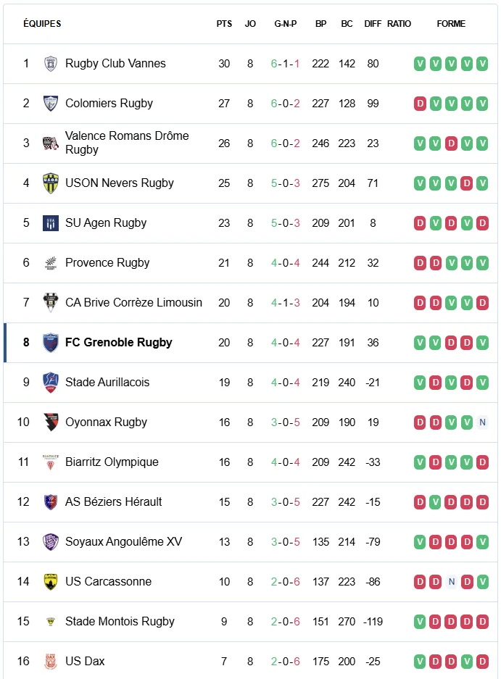Click the DIFF column header

[373, 24]
